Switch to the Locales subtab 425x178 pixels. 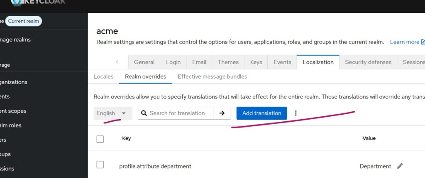(103, 77)
